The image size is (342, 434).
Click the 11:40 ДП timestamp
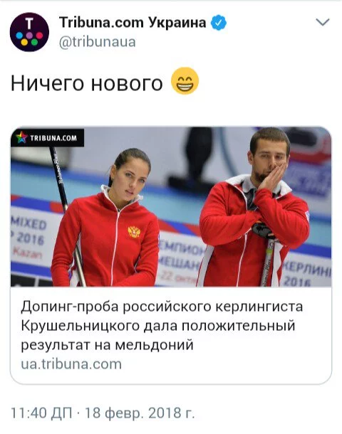pos(41,413)
